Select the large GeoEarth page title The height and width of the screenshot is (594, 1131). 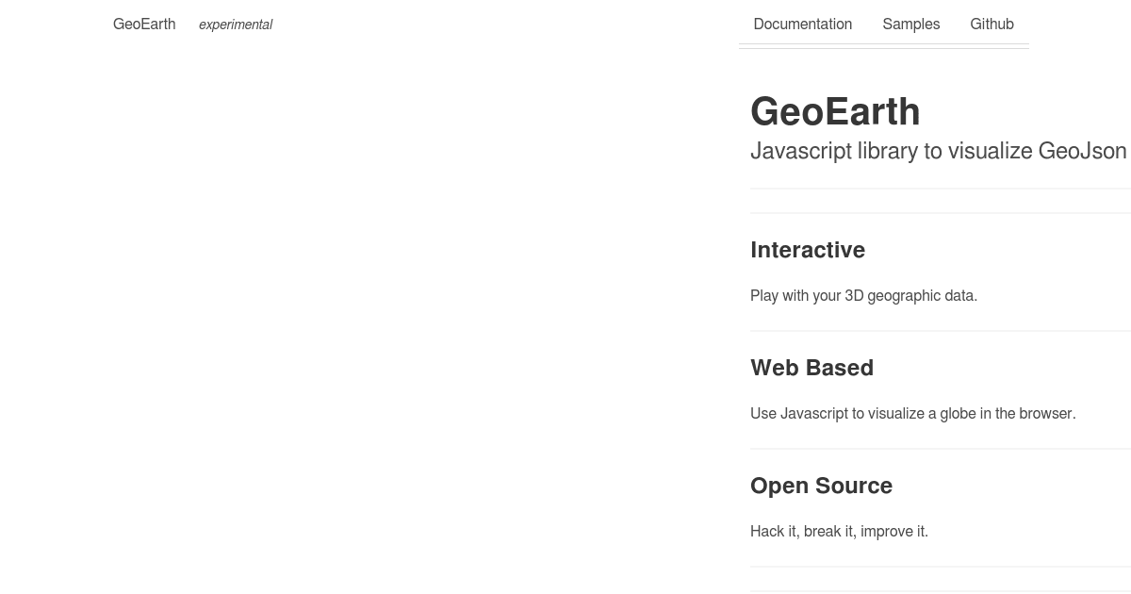coord(835,111)
